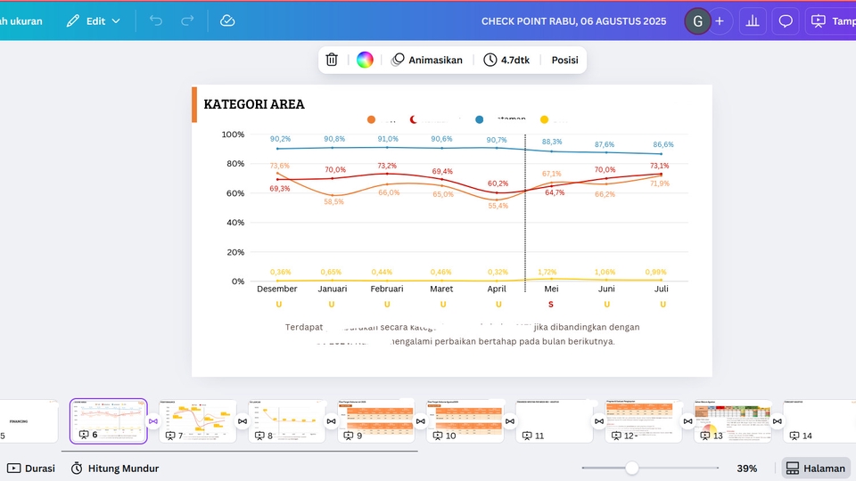Edit transition between slides 10 and 11
The width and height of the screenshot is (856, 481).
pos(510,421)
